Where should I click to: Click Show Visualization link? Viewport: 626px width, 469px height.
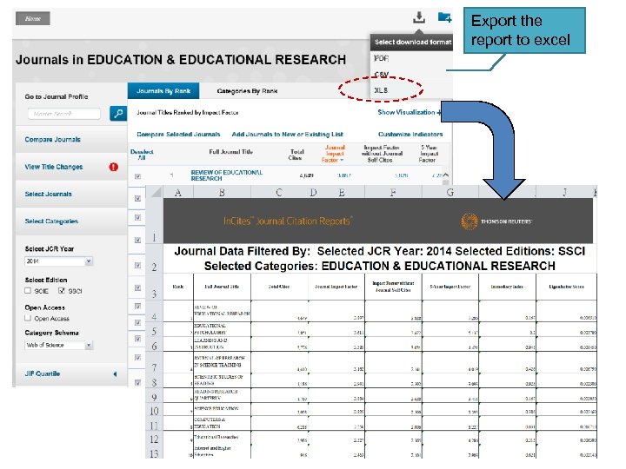point(410,112)
